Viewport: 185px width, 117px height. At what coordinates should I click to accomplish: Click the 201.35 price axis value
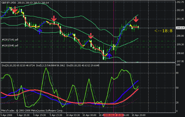click(x=180, y=19)
